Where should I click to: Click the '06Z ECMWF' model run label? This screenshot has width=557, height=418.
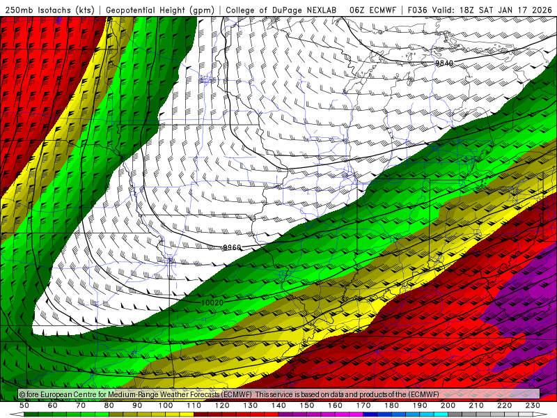372,10
